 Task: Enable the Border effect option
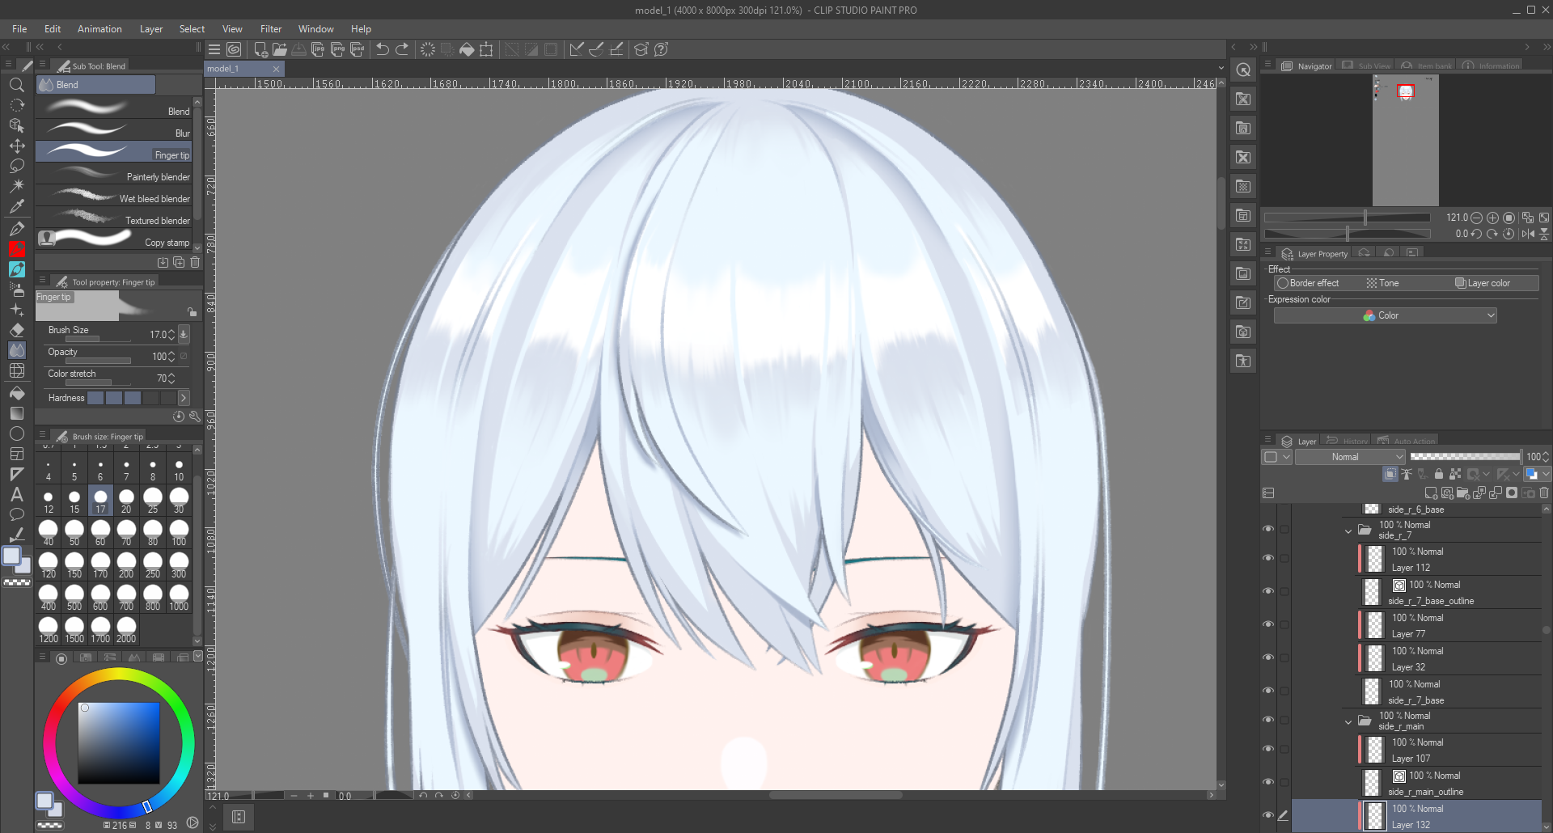coord(1283,283)
